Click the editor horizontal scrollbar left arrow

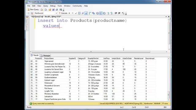pyautogui.click(x=31, y=52)
